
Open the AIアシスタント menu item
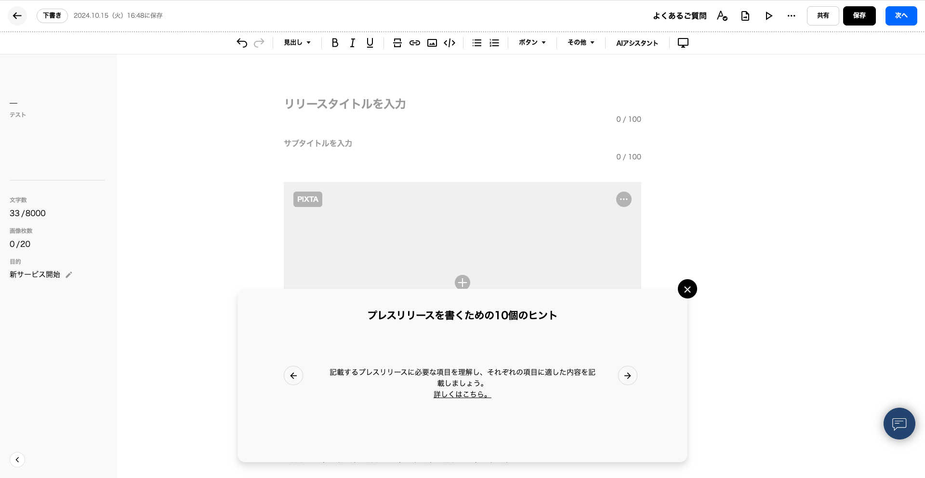point(637,43)
